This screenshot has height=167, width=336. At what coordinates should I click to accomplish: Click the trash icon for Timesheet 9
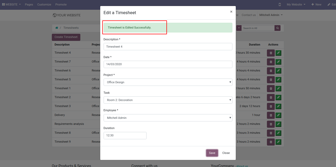[x=271, y=142]
